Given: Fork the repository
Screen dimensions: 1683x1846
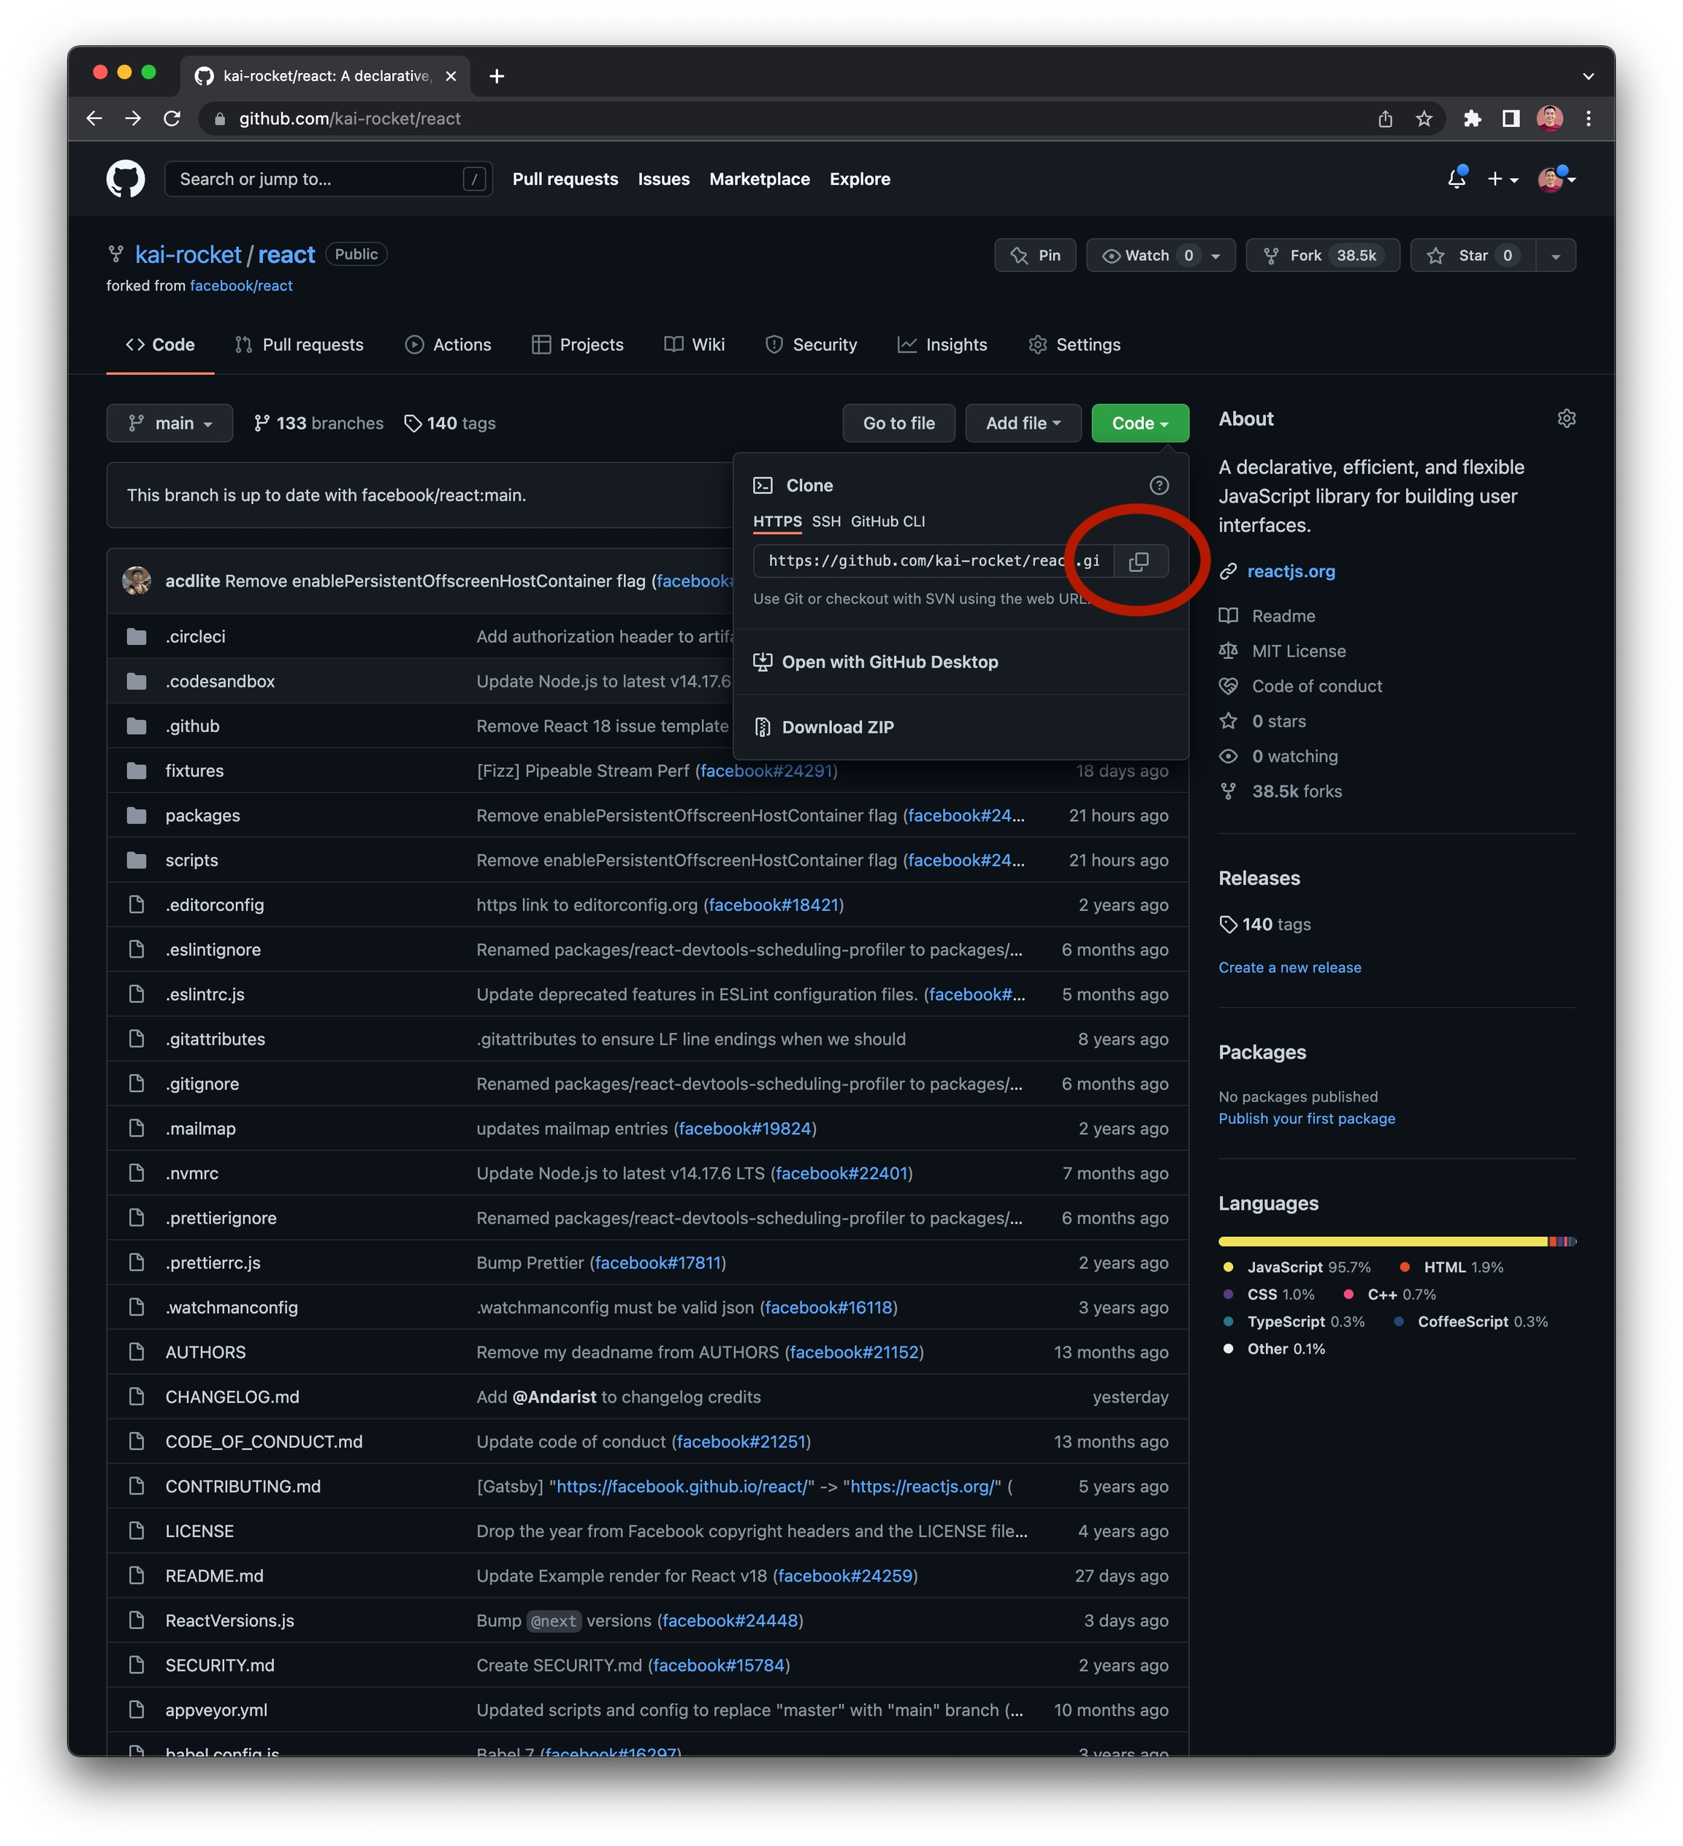Looking at the screenshot, I should (x=1322, y=256).
